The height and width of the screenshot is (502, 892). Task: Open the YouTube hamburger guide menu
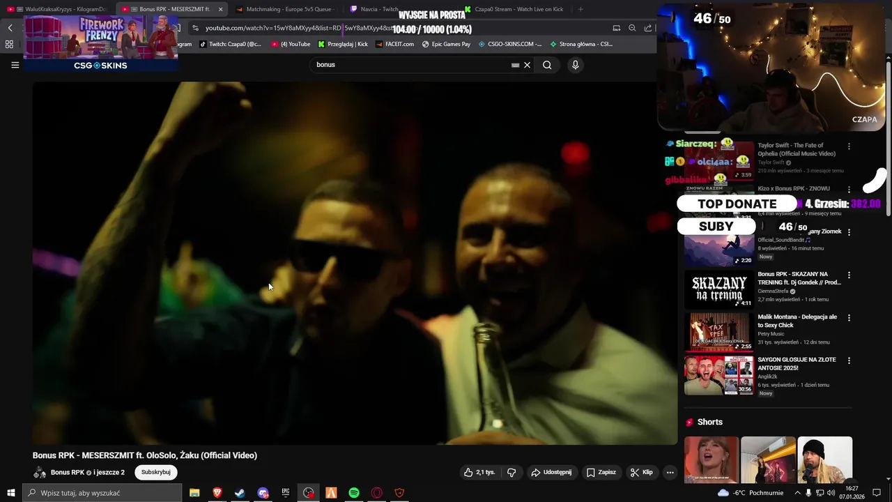[15, 65]
